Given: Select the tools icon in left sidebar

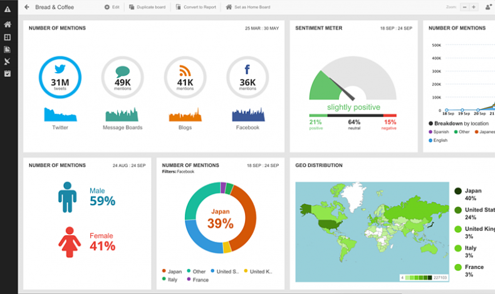Looking at the screenshot, I should [x=8, y=61].
